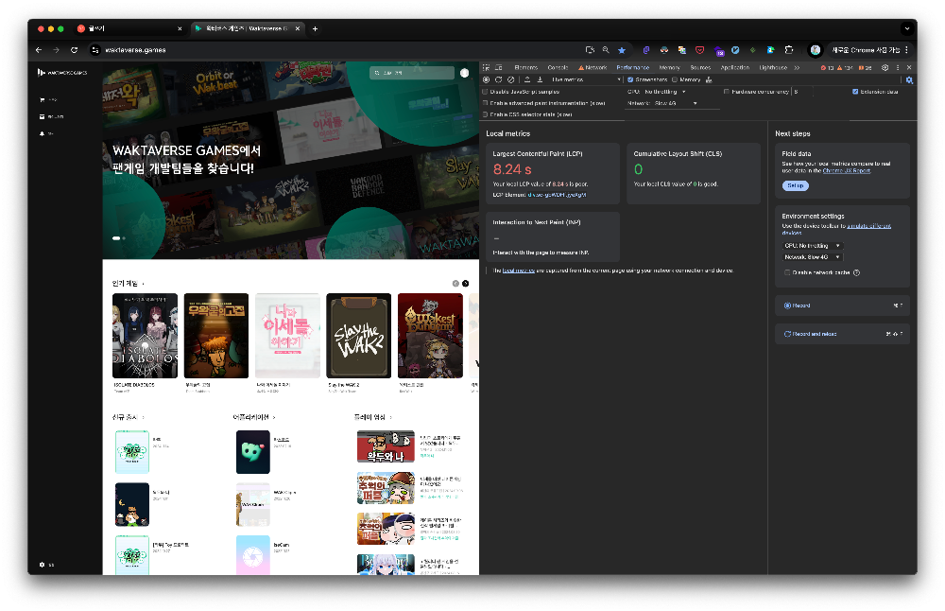Check Disable JavaScript samples

click(485, 92)
